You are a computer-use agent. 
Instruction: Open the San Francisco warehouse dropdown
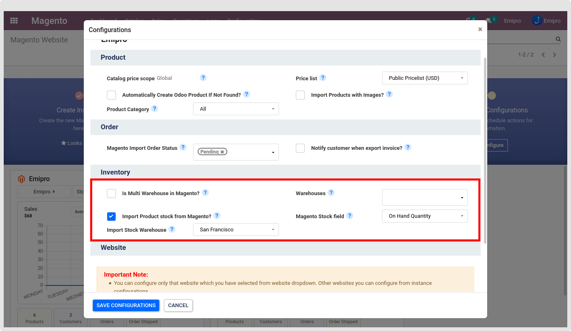(x=236, y=230)
